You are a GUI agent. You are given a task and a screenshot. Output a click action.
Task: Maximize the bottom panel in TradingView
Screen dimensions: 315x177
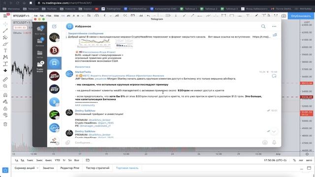(309, 168)
